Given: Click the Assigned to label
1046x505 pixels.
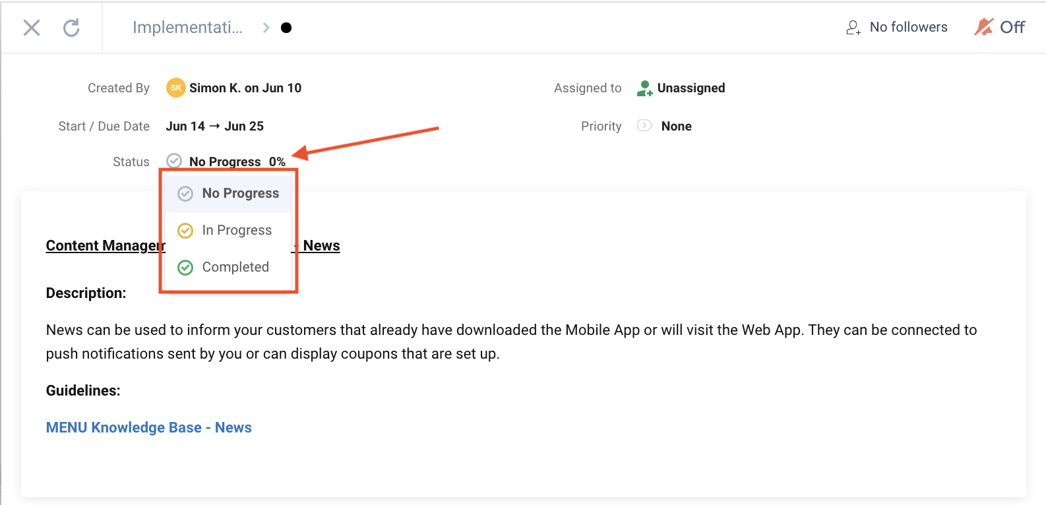Looking at the screenshot, I should [588, 88].
